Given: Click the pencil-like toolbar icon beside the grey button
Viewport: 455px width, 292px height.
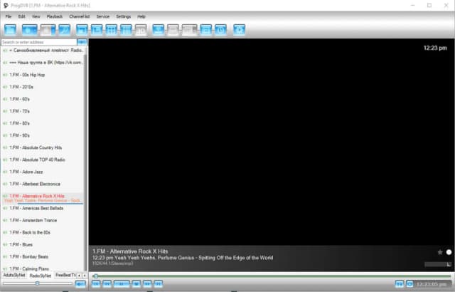Looking at the screenshot, I should pyautogui.click(x=65, y=30).
